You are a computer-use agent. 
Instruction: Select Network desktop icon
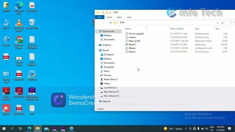[6, 41]
